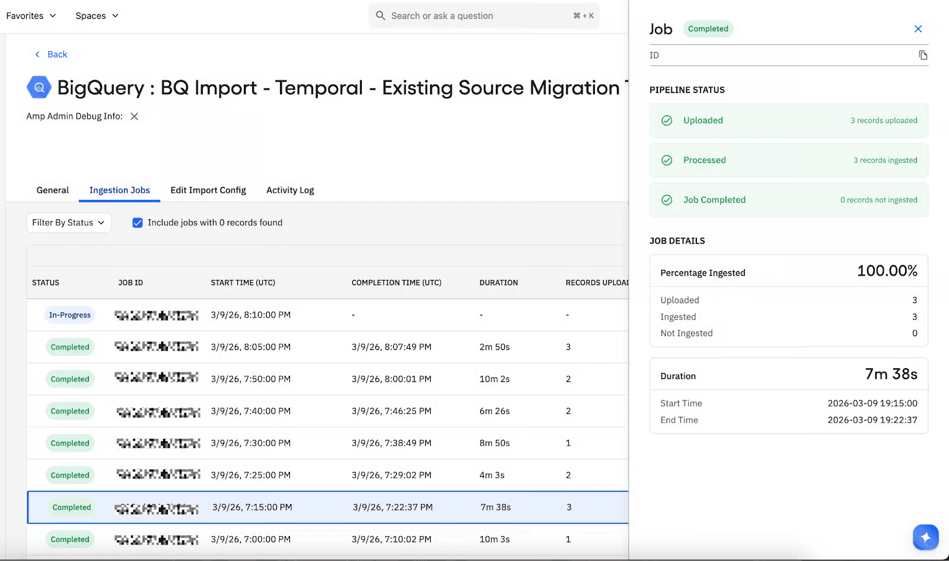Expand the Spaces menu
949x561 pixels.
(x=97, y=16)
